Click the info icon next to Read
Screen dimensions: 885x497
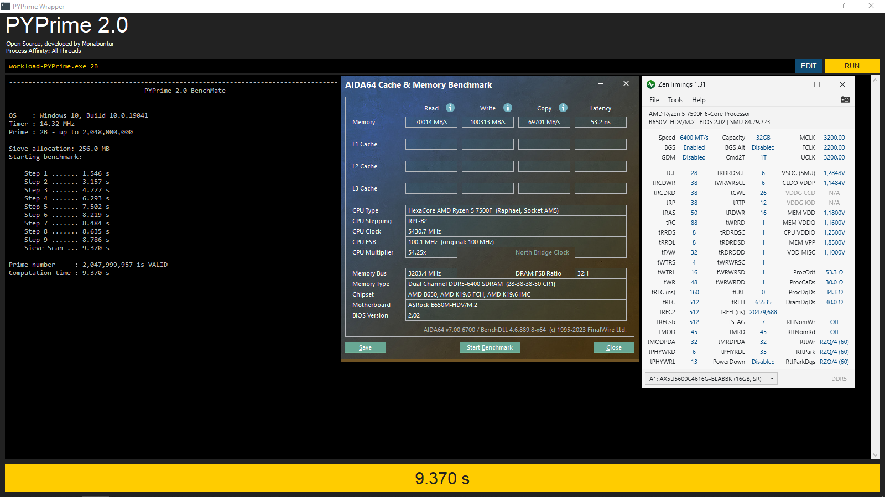pos(450,108)
